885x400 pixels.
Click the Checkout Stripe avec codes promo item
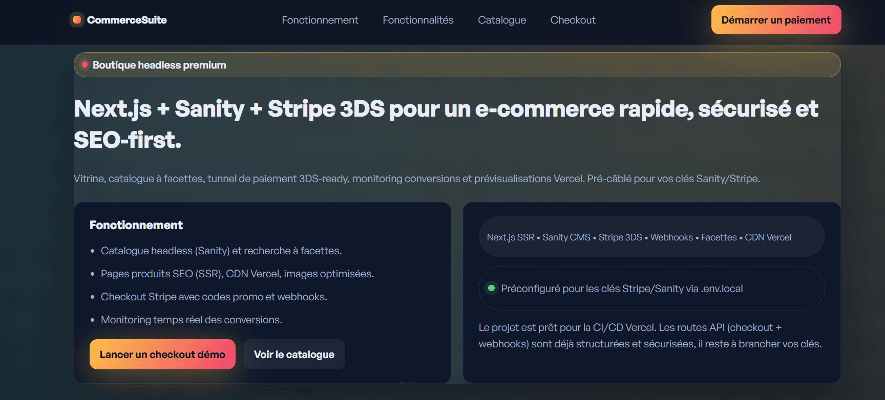tap(214, 297)
